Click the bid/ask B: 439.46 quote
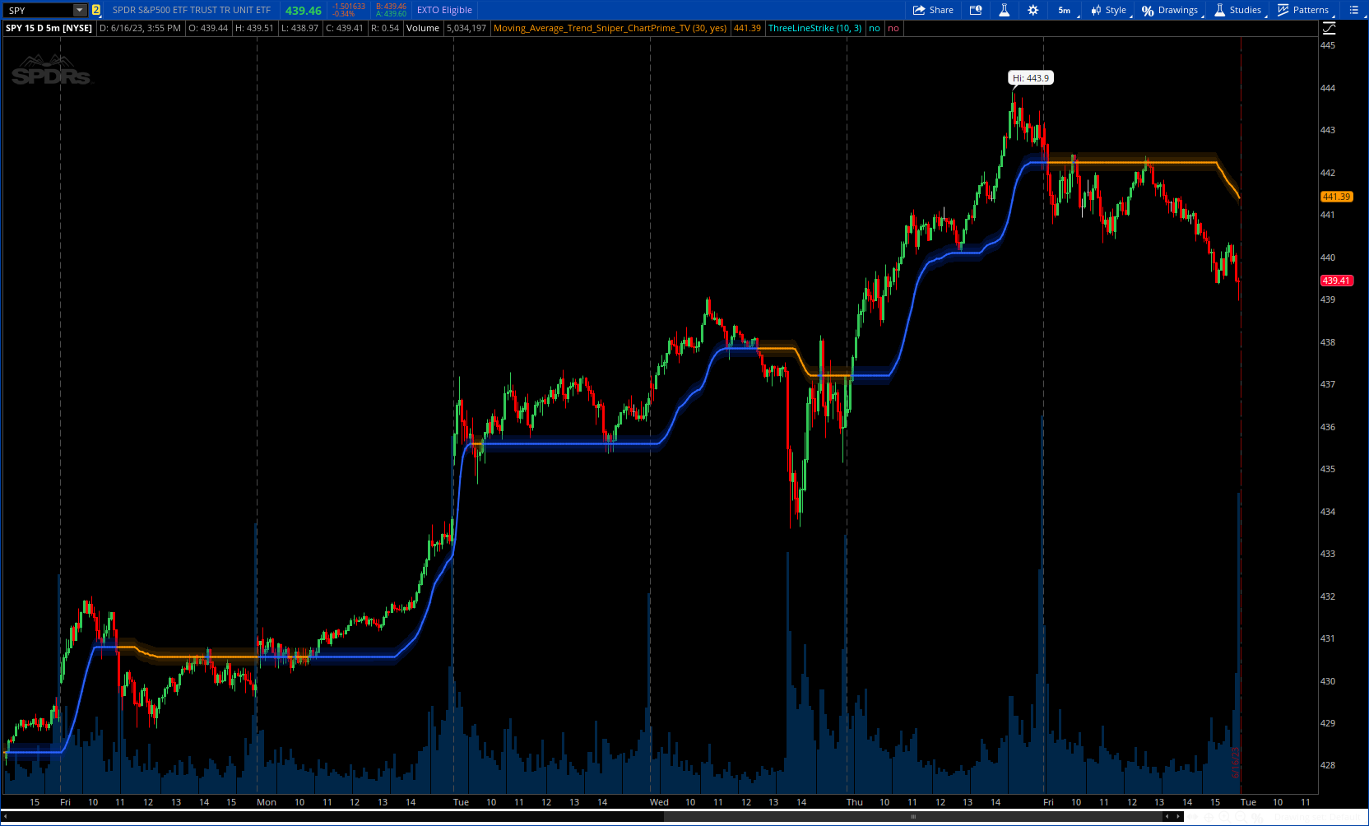This screenshot has width=1369, height=826. tap(391, 7)
